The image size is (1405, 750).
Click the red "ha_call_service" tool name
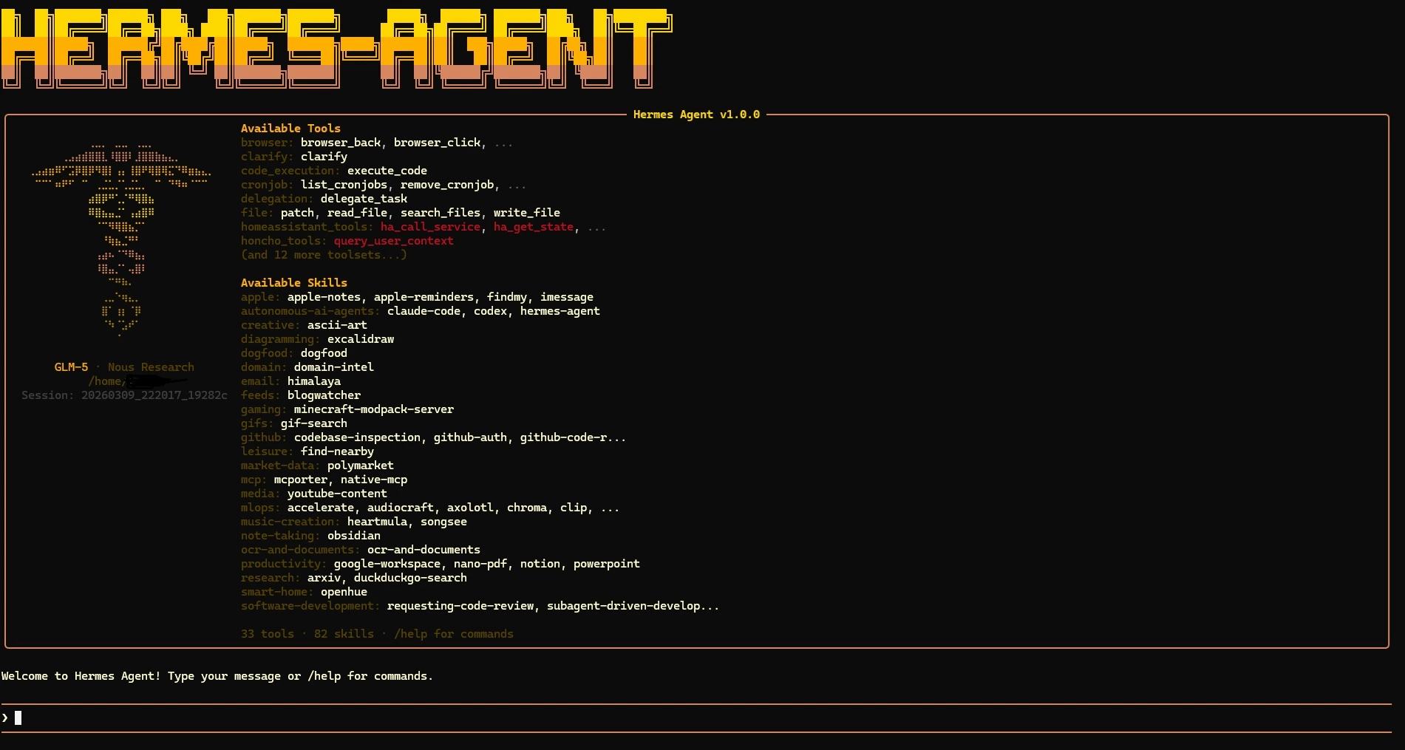(430, 227)
